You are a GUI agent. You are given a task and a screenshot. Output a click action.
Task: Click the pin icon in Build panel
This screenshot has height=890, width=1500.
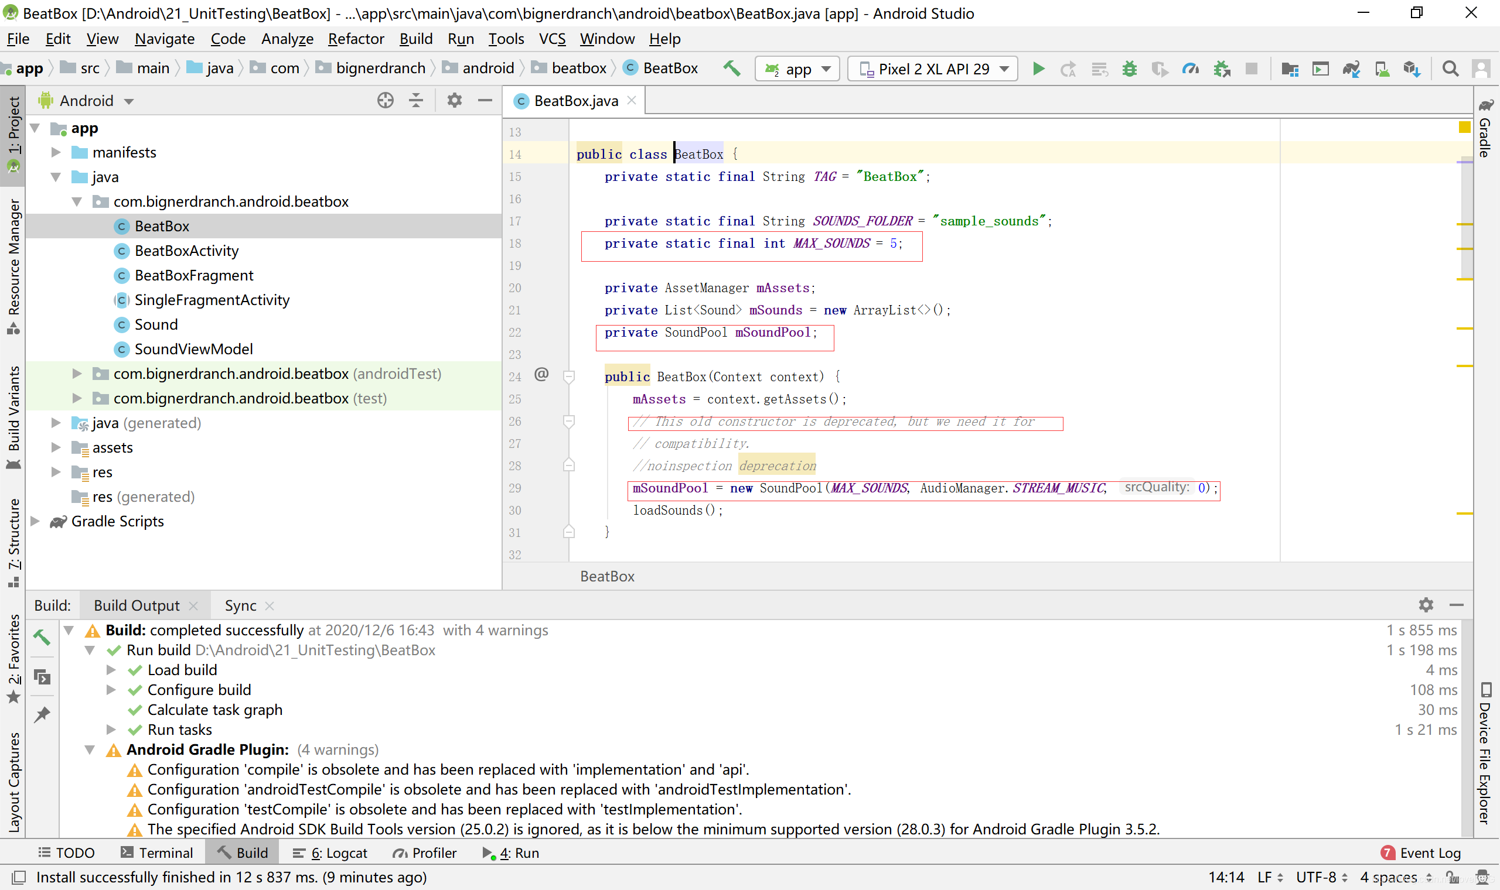[42, 714]
